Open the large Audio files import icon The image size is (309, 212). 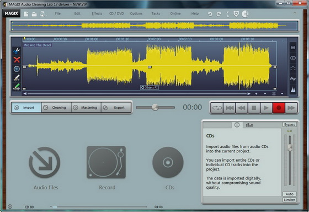(x=45, y=162)
